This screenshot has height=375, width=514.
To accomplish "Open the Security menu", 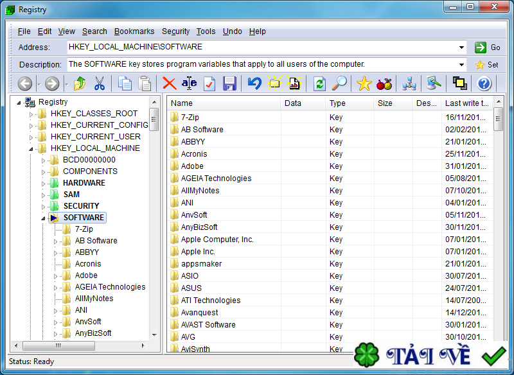I will click(175, 31).
